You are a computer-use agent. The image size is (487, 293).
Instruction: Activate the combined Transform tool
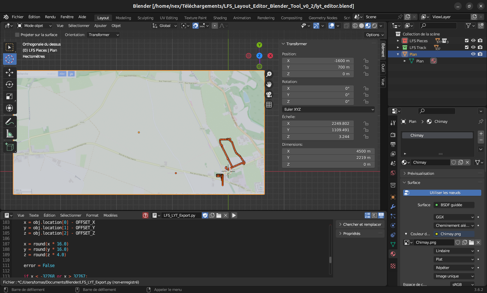pyautogui.click(x=9, y=108)
